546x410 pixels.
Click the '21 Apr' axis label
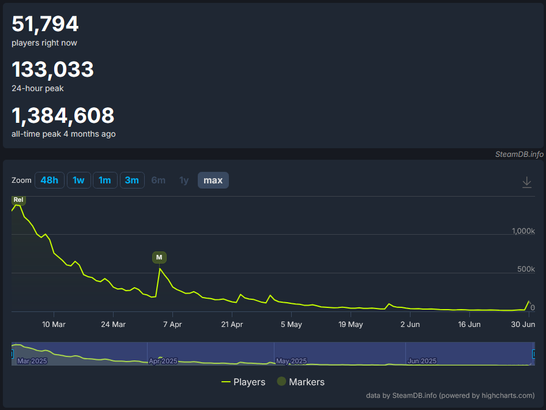click(x=232, y=324)
